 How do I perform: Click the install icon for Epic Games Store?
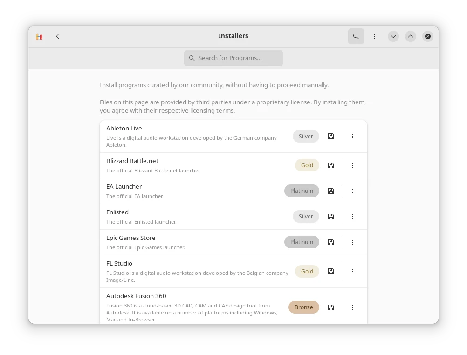click(x=331, y=242)
